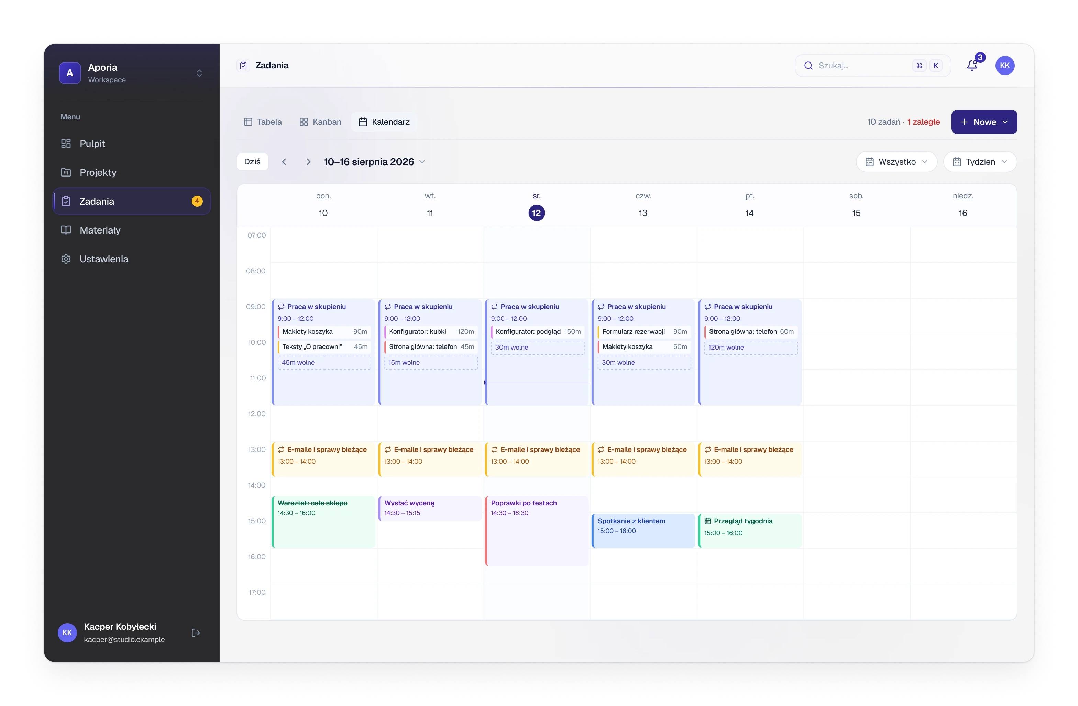Expand the Aporia workspace switcher
The height and width of the screenshot is (706, 1078).
(x=199, y=73)
